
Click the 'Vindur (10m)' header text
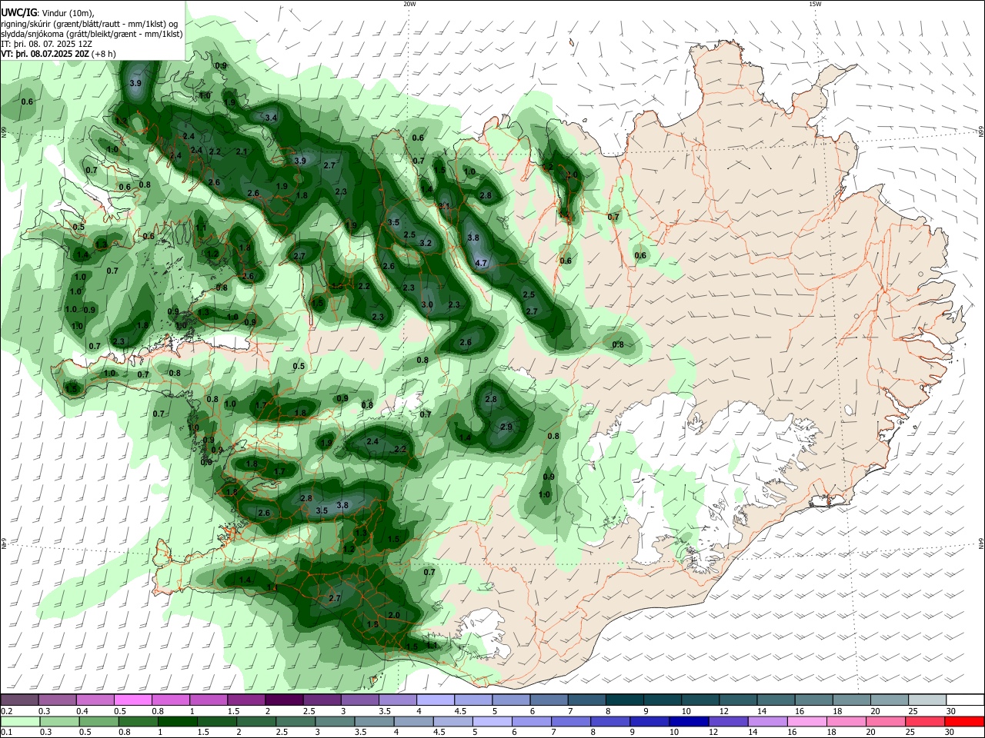coord(67,13)
